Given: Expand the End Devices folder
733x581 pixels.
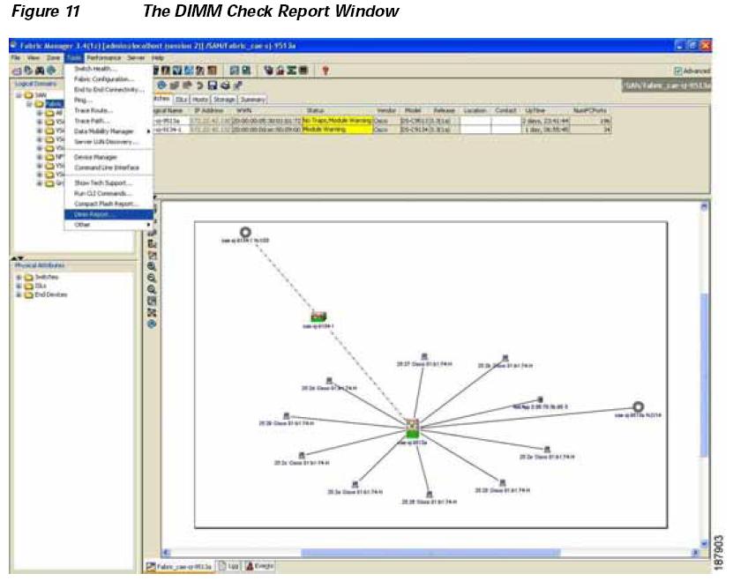Looking at the screenshot, I should tap(19, 295).
